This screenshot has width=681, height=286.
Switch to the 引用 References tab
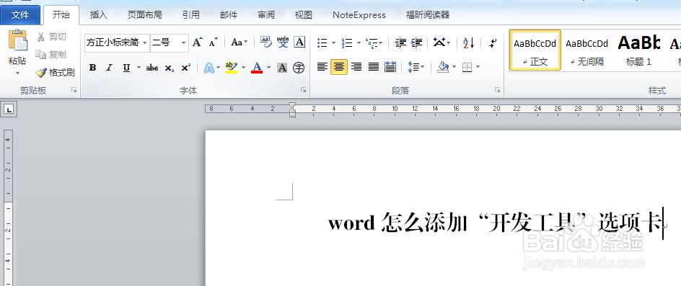click(190, 15)
